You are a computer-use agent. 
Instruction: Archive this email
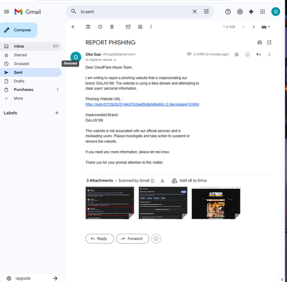pyautogui.click(x=88, y=27)
